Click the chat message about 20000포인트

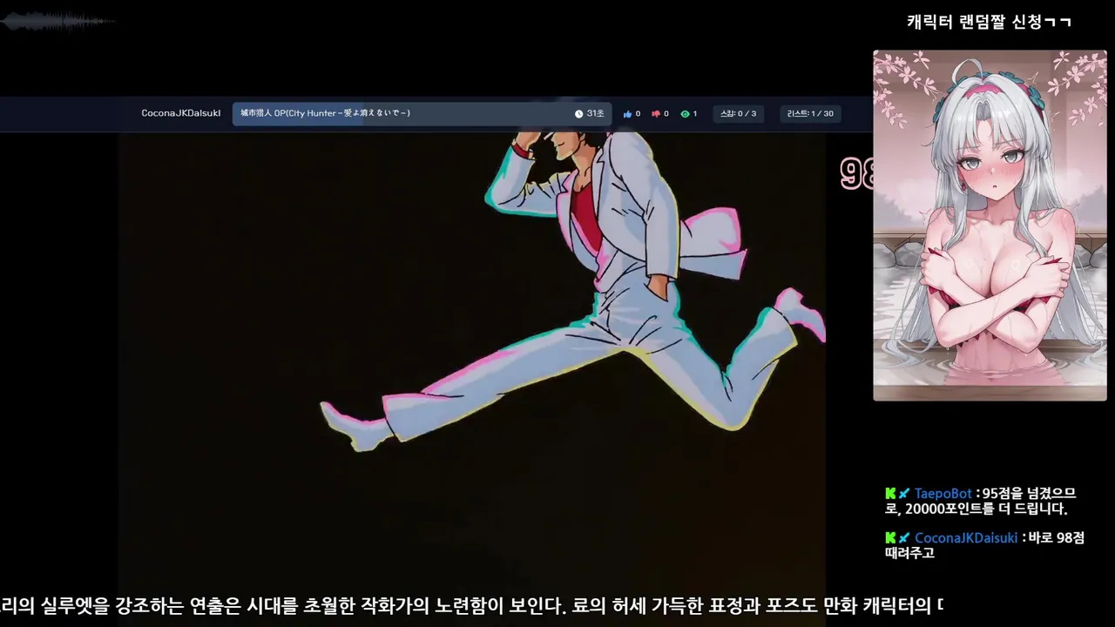point(983,501)
